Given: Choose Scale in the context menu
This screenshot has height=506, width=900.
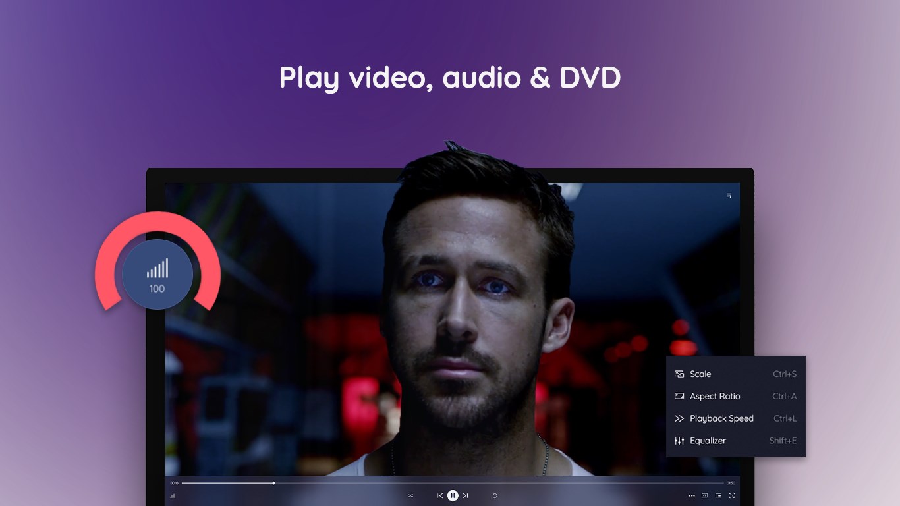Looking at the screenshot, I should pyautogui.click(x=700, y=374).
